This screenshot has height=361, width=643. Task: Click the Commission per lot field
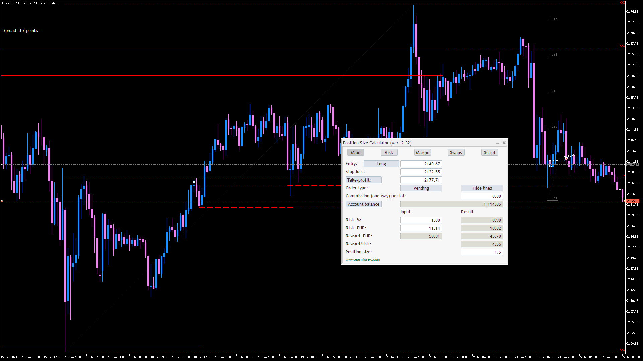(482, 196)
